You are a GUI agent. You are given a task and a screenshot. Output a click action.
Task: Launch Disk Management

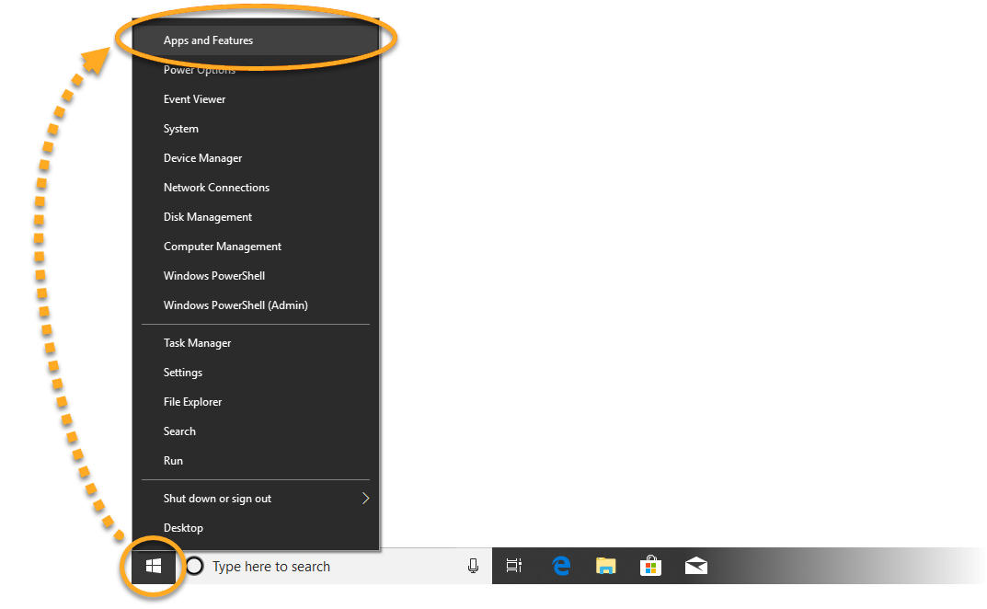pos(208,217)
